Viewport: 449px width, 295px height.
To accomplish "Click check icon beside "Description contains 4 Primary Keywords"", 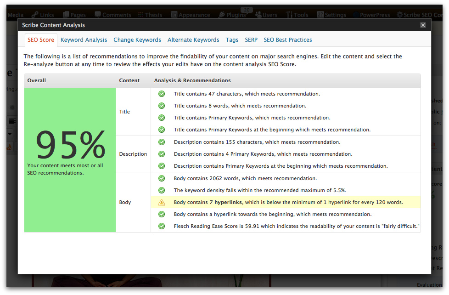I will 162,154.
